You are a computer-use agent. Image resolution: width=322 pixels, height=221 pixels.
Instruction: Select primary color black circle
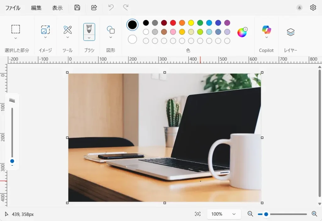click(132, 25)
